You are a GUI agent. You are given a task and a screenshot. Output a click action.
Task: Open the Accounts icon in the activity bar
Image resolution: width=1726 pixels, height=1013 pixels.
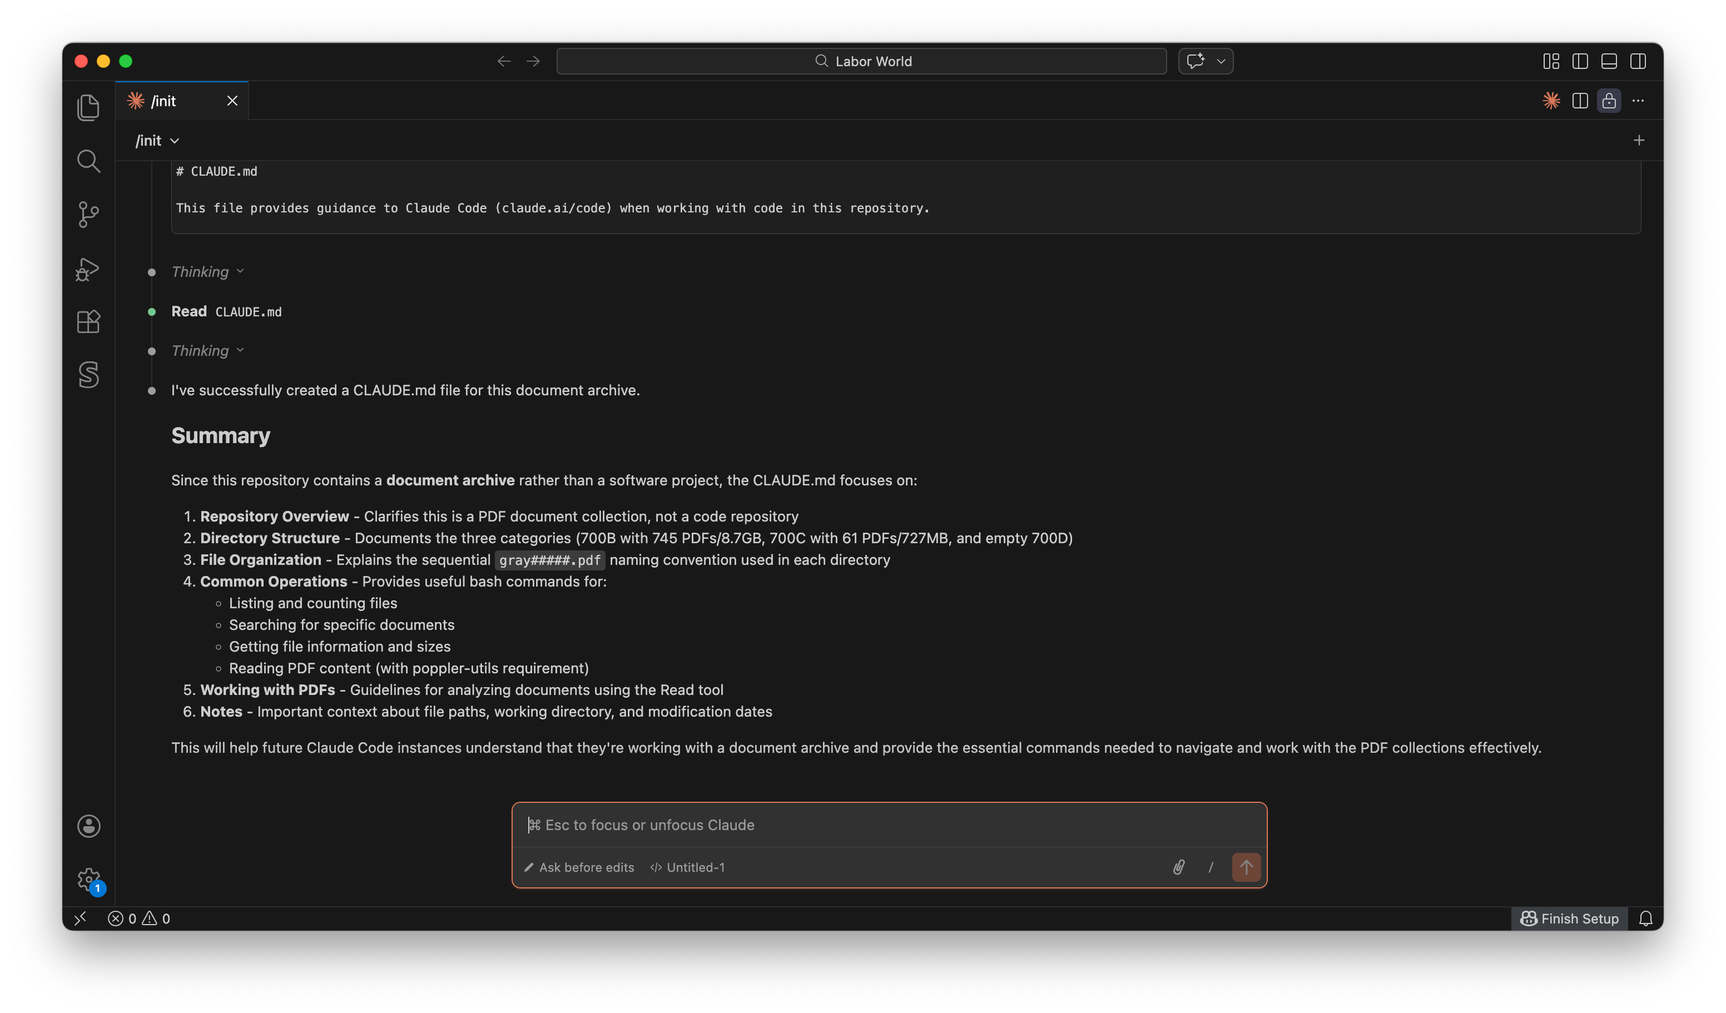88,826
